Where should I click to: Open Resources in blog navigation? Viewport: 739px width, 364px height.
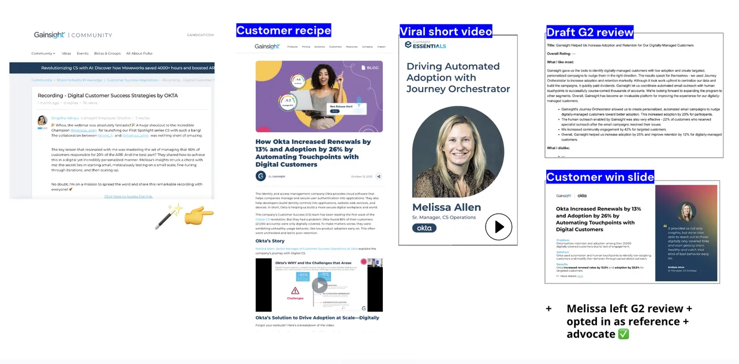tap(352, 47)
